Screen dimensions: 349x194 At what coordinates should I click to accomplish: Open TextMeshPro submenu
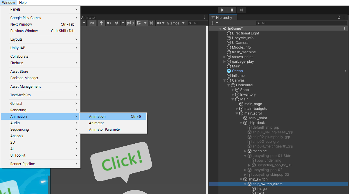[40, 95]
